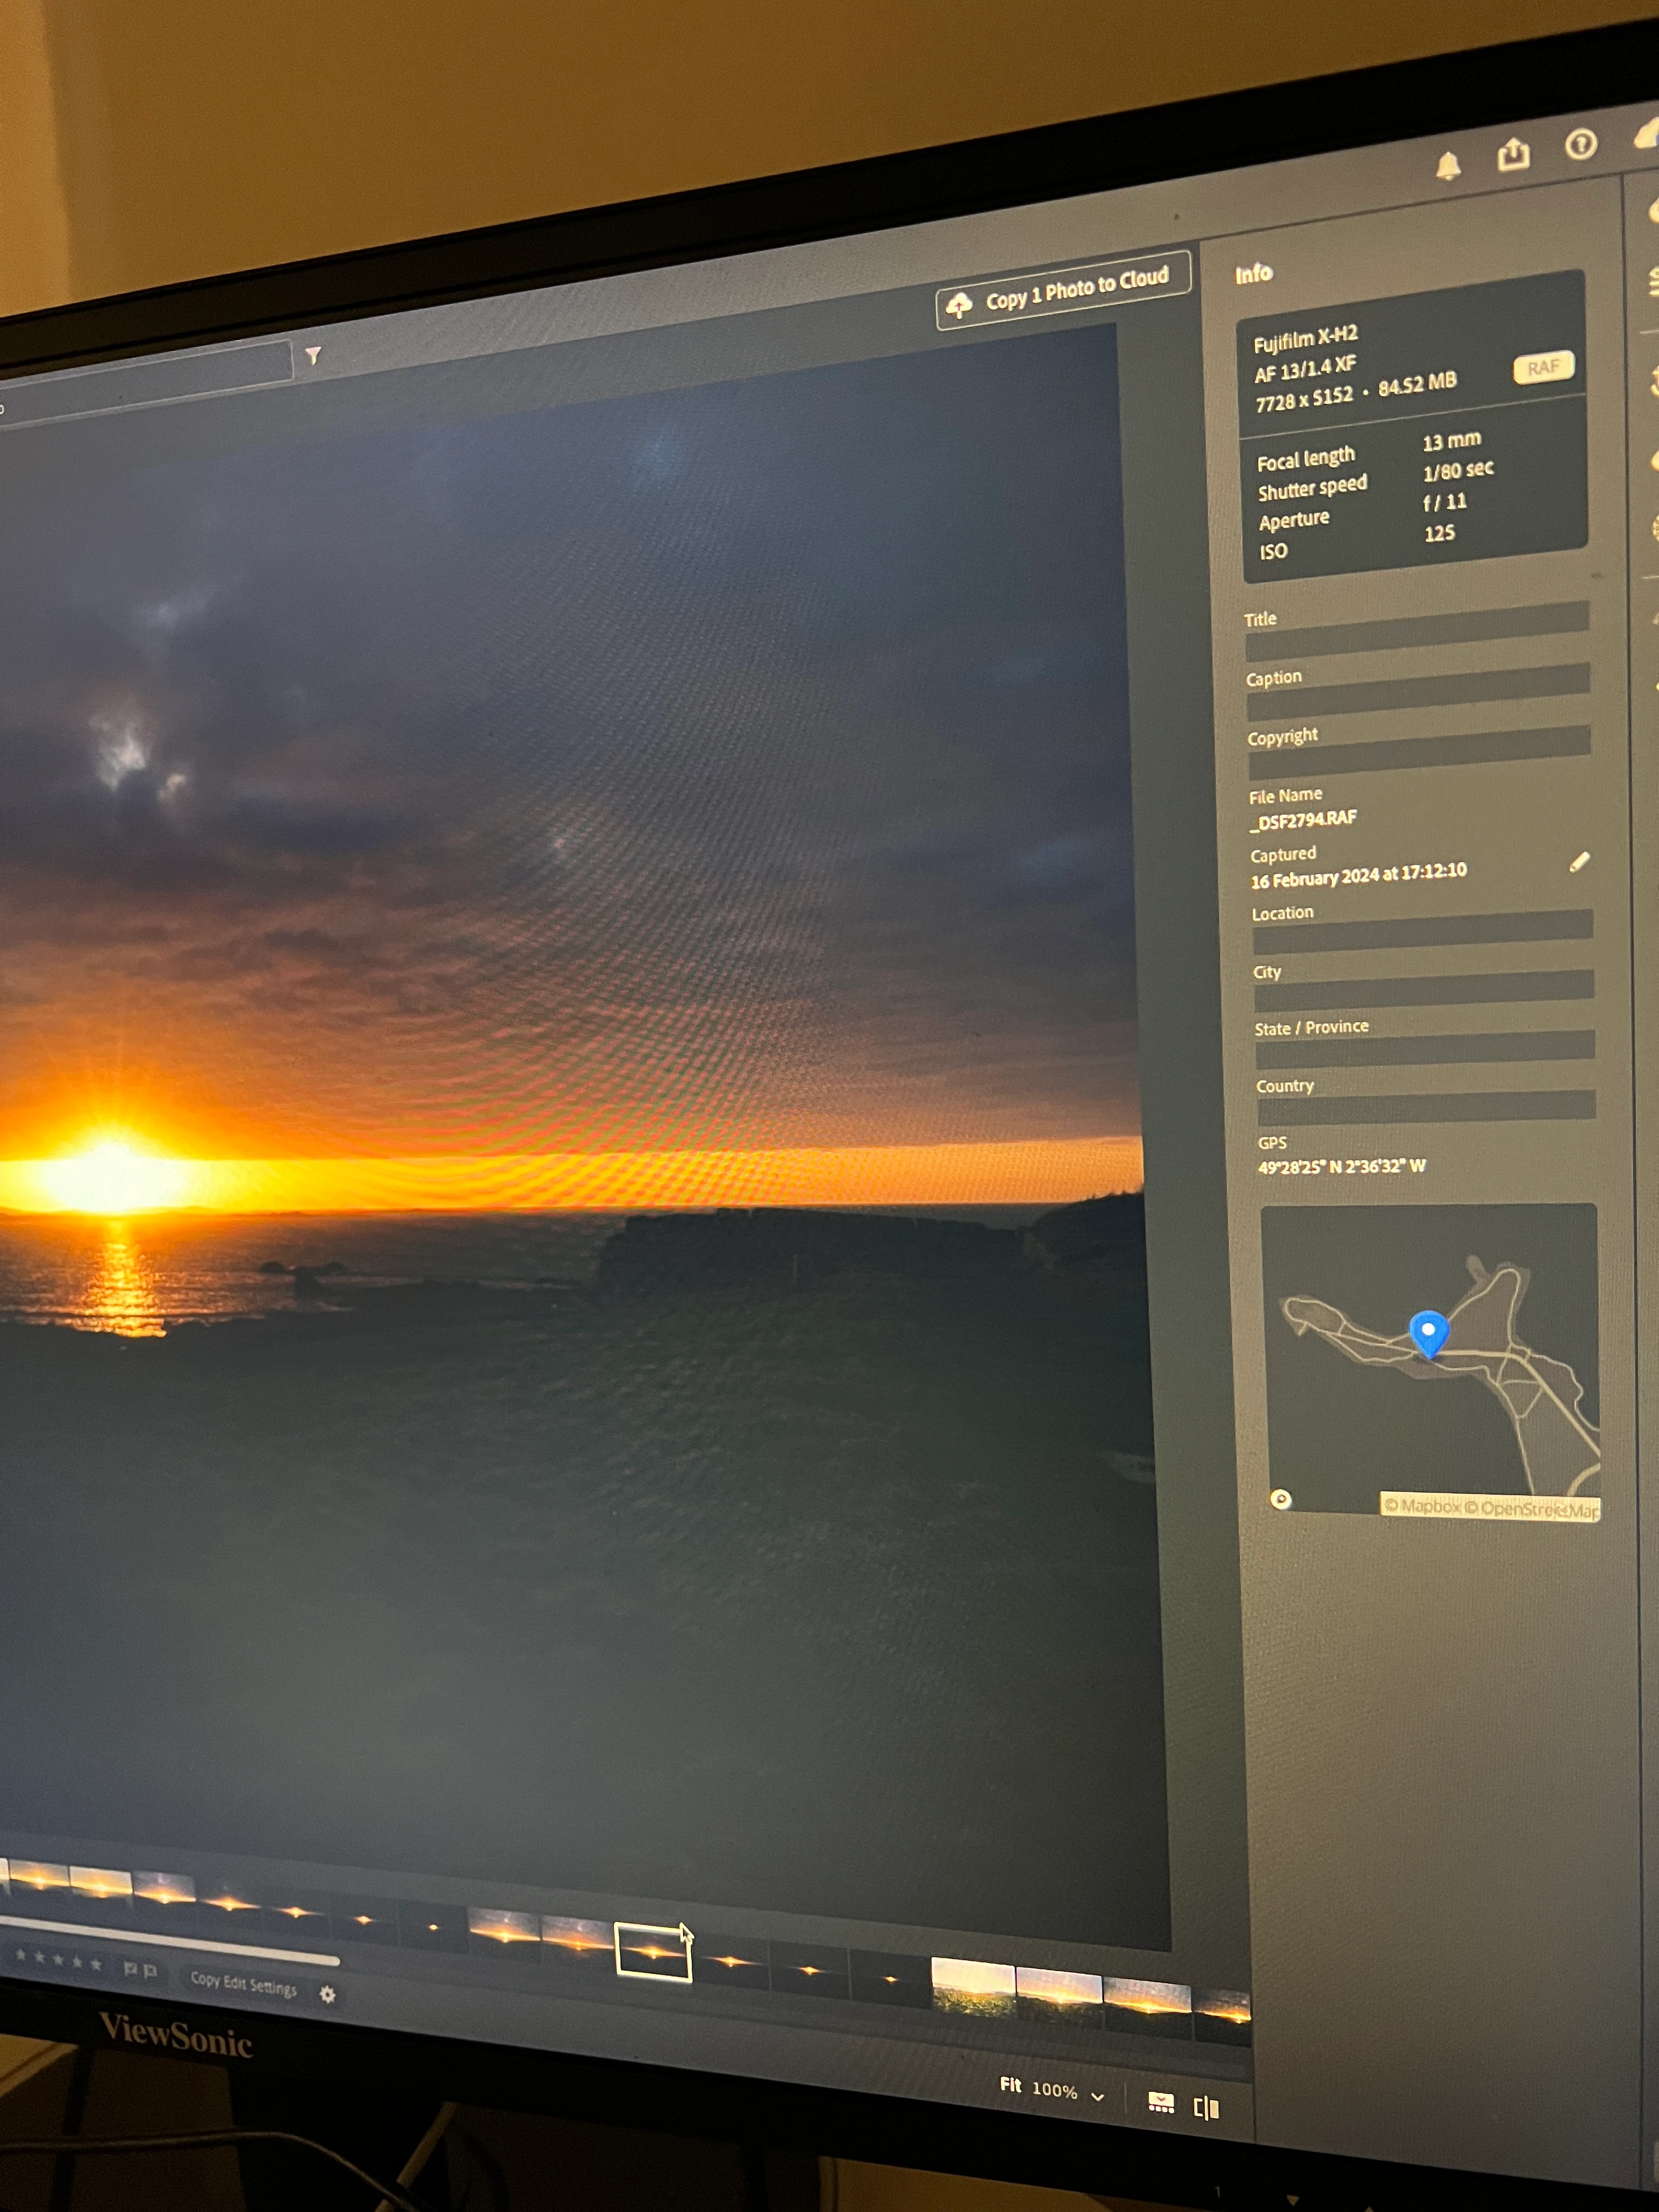Toggle the filmstrip view icon
The height and width of the screenshot is (2212, 1659).
click(1161, 2101)
